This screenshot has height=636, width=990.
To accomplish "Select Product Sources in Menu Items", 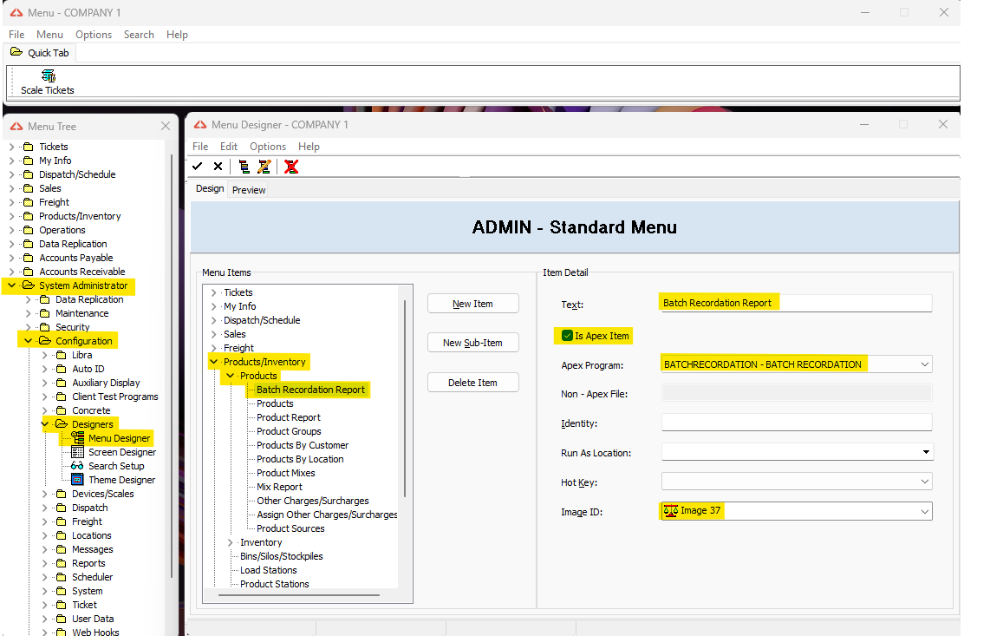I will pyautogui.click(x=290, y=528).
